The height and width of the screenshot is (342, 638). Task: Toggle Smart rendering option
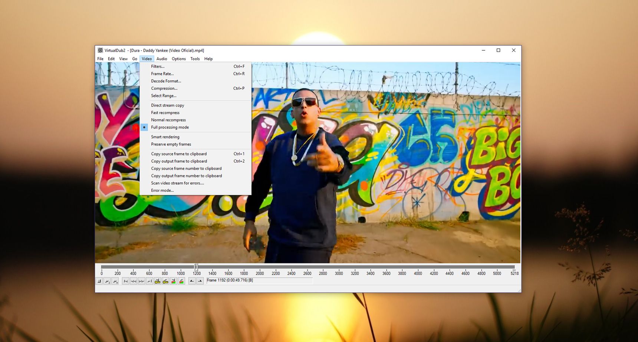coord(195,137)
